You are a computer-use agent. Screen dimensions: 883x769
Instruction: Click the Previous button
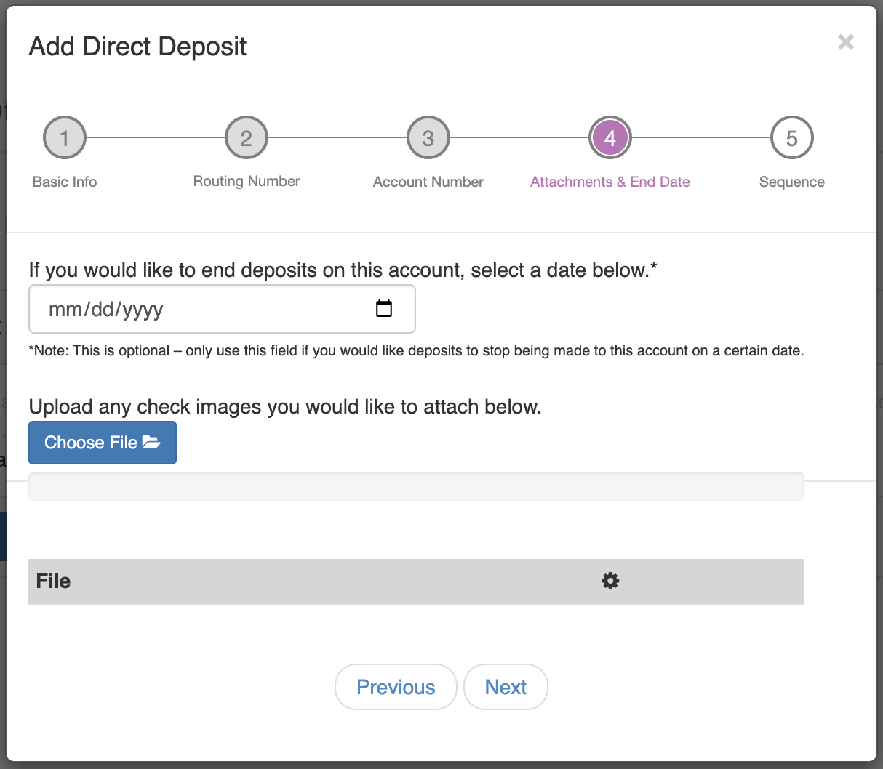tap(396, 686)
